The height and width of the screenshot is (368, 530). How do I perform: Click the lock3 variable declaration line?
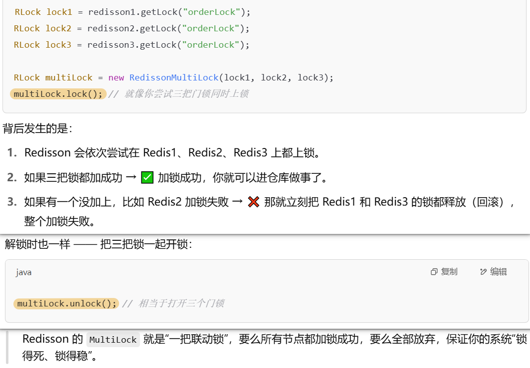coord(132,45)
